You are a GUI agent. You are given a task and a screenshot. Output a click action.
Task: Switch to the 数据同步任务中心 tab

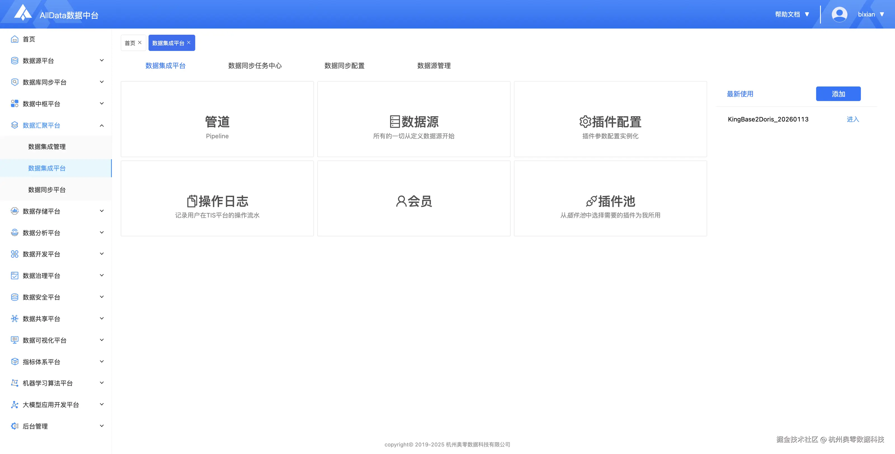point(255,66)
